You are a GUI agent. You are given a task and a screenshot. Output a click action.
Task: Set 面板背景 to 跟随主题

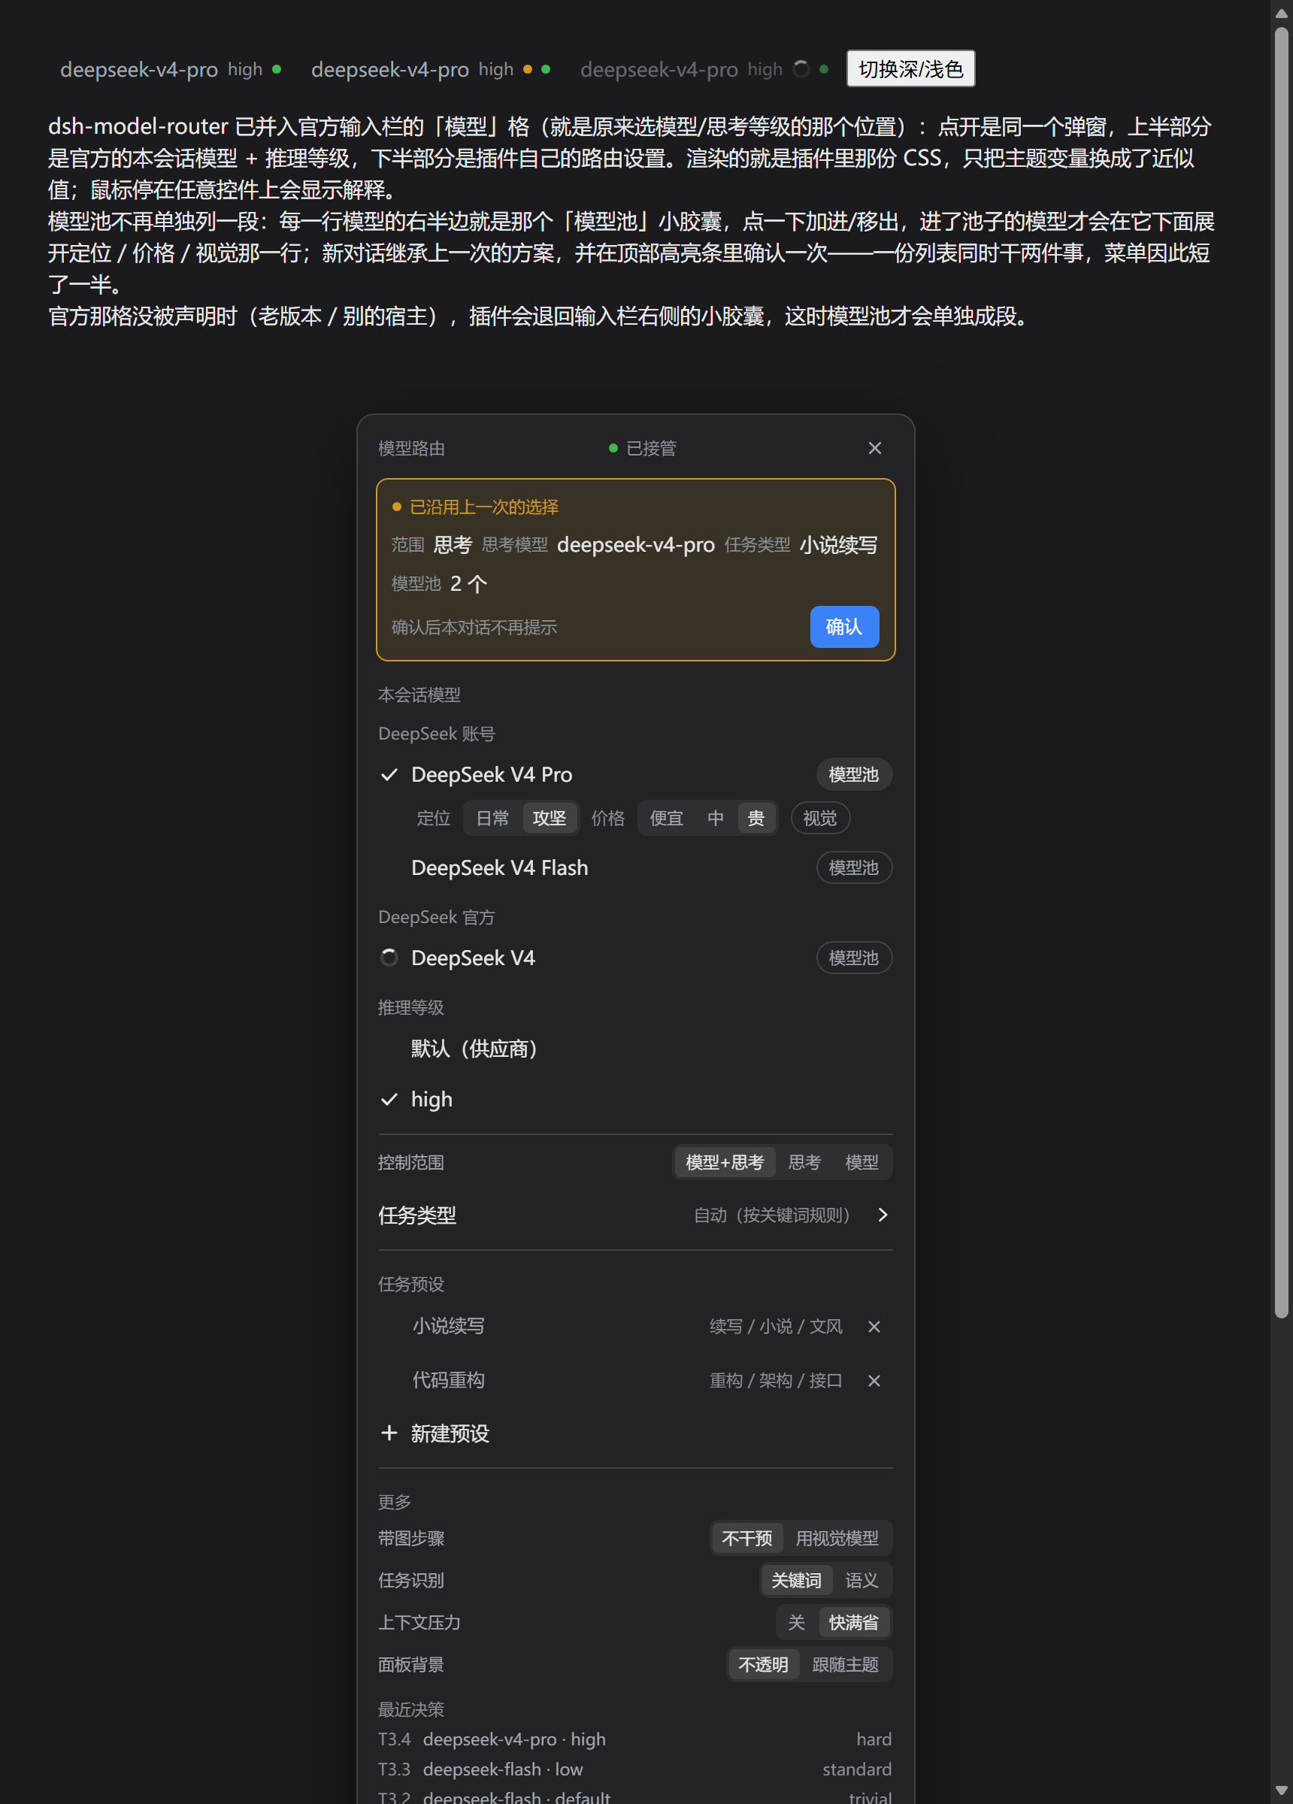(845, 1665)
